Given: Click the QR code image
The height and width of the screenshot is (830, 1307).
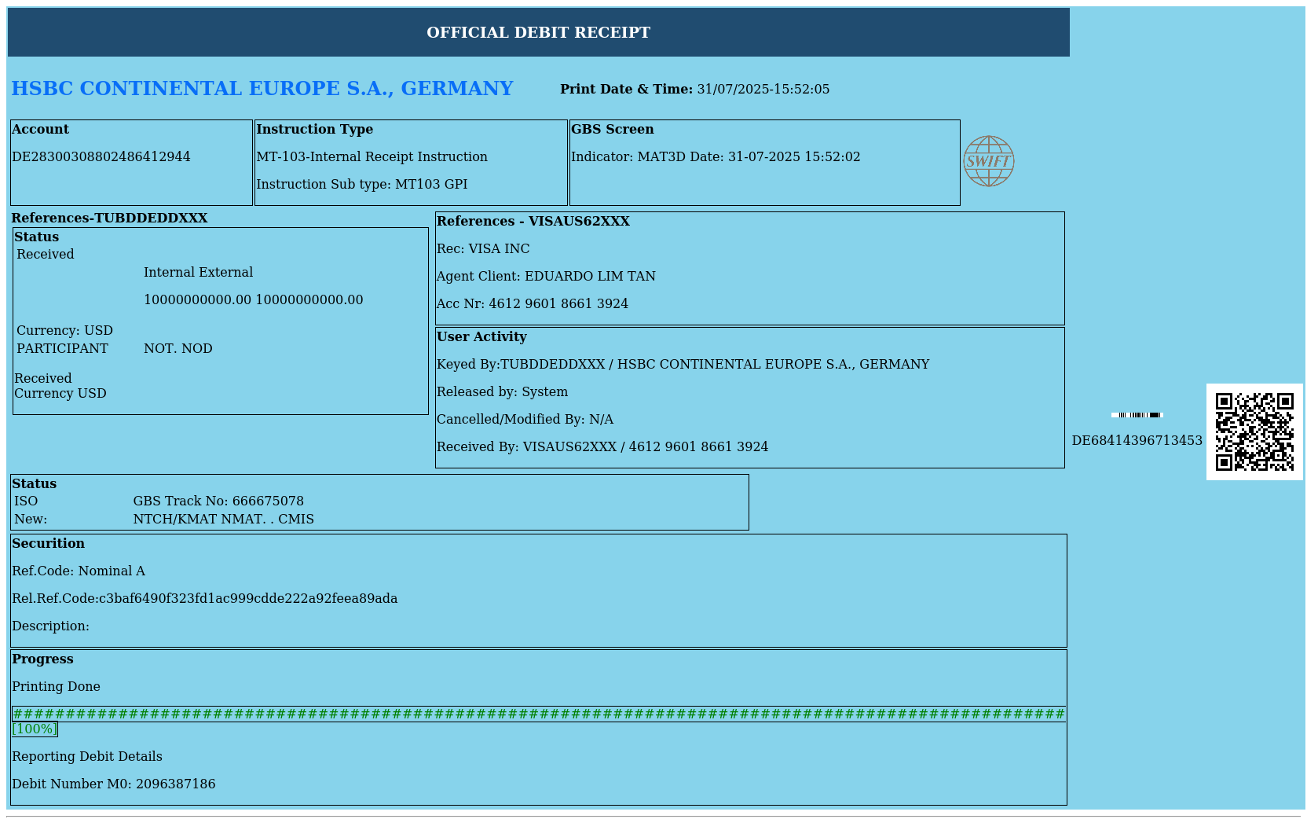Looking at the screenshot, I should tap(1254, 432).
